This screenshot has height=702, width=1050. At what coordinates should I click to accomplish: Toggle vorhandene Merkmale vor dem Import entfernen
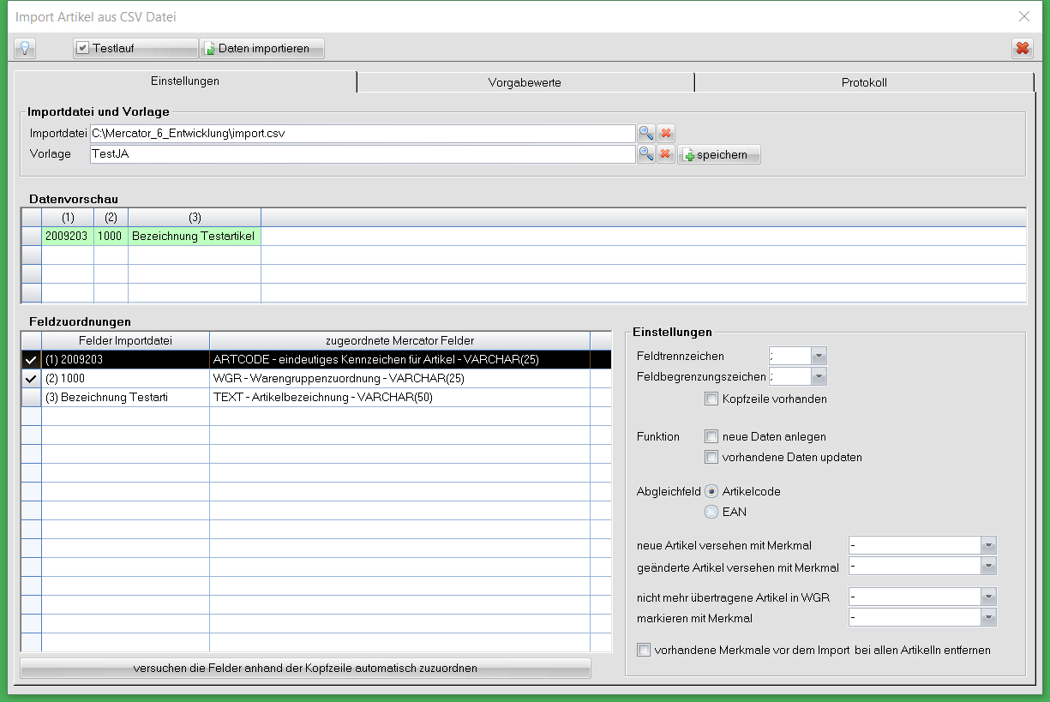pos(644,650)
